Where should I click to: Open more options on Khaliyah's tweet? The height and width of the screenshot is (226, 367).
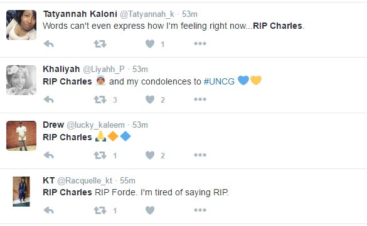(x=200, y=99)
